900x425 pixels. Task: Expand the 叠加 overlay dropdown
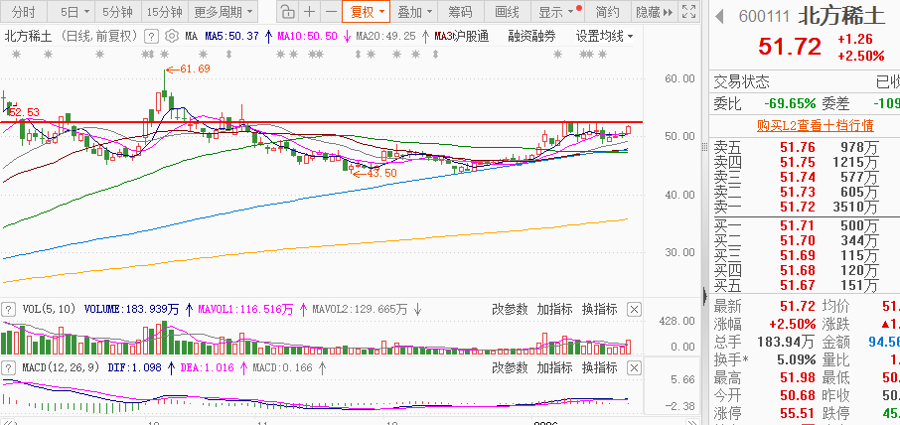click(x=415, y=13)
